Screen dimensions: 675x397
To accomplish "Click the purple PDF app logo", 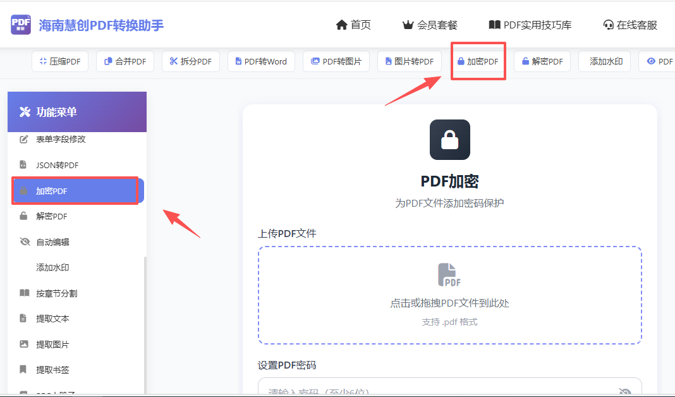I will point(21,25).
